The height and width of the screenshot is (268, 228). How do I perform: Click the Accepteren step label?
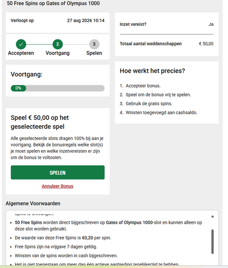[21, 53]
